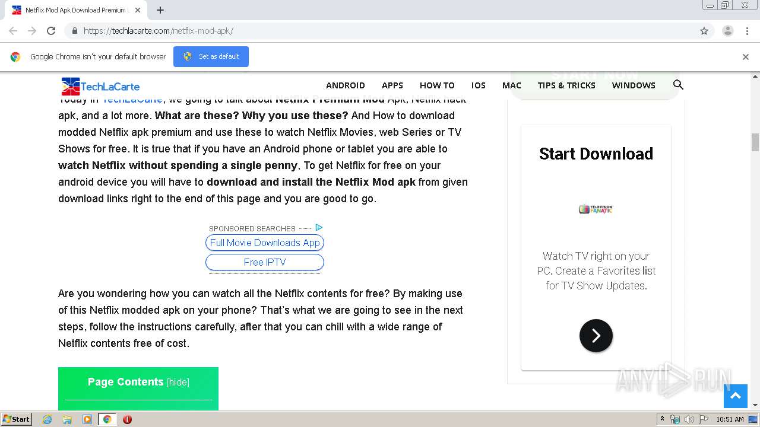Click the network tray icon
The width and height of the screenshot is (760, 427).
click(675, 419)
